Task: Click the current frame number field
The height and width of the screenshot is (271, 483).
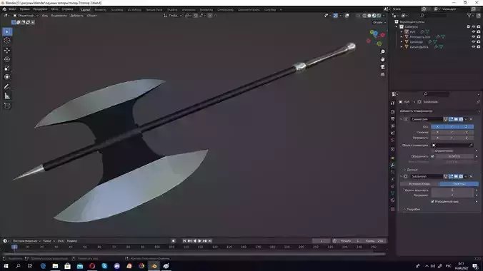Action: [322, 241]
